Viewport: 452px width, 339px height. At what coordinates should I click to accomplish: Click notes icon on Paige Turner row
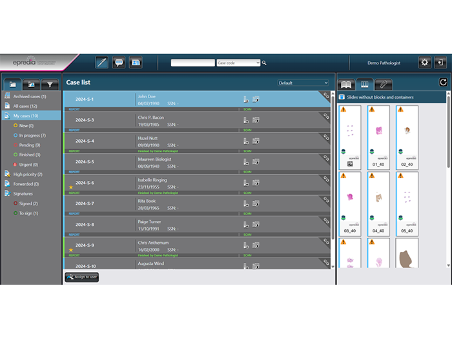point(256,225)
